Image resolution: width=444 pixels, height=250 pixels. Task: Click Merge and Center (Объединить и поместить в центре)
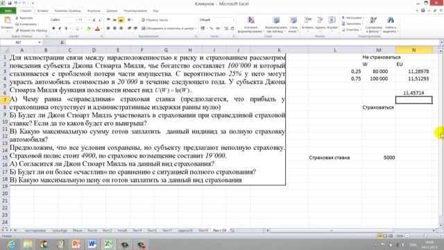pyautogui.click(x=167, y=28)
